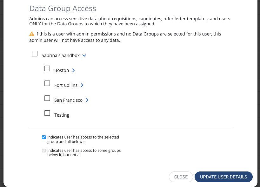Click the San Francisco group label
The height and width of the screenshot is (187, 260).
point(68,100)
